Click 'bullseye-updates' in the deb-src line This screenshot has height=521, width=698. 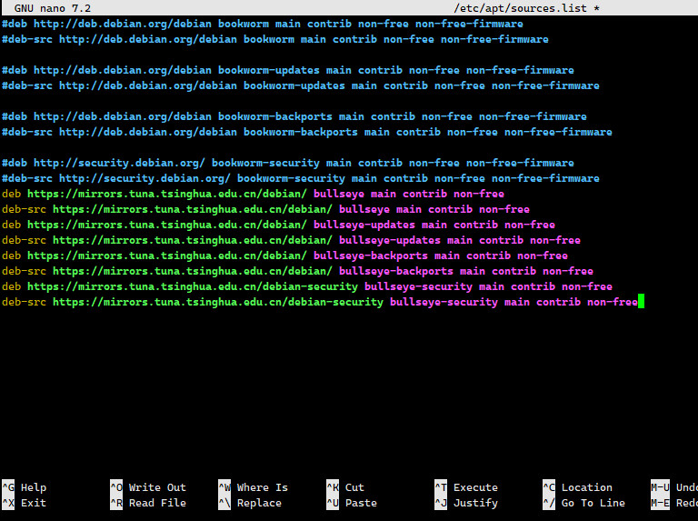tap(390, 240)
